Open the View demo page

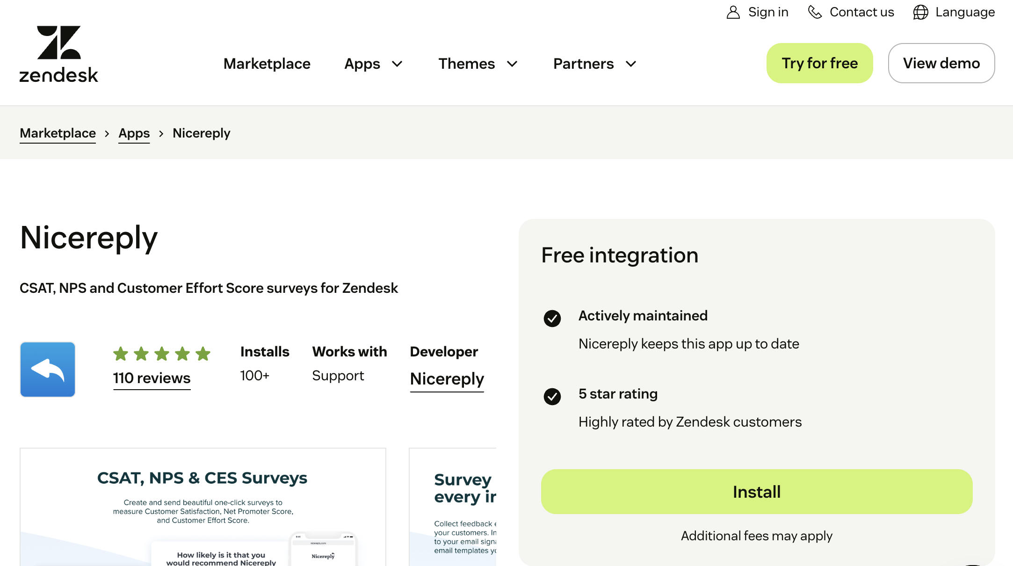pyautogui.click(x=941, y=63)
